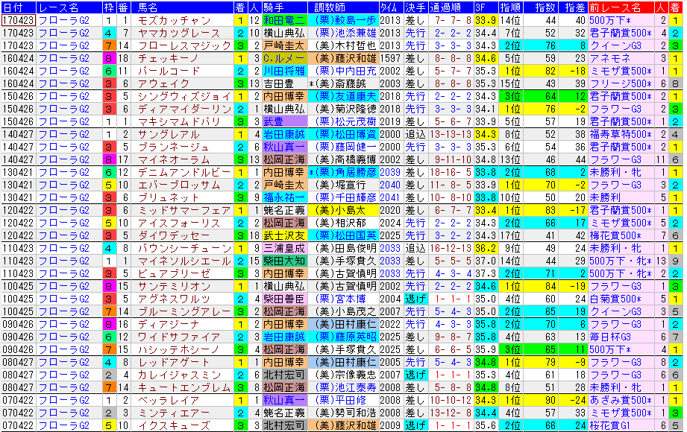Select the 指数 column header
The height and width of the screenshot is (432, 687).
coord(545,7)
